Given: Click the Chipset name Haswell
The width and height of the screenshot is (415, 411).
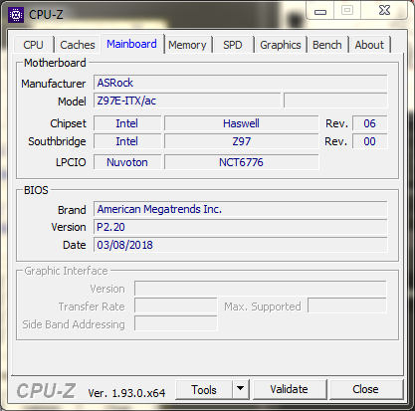Looking at the screenshot, I should 241,123.
